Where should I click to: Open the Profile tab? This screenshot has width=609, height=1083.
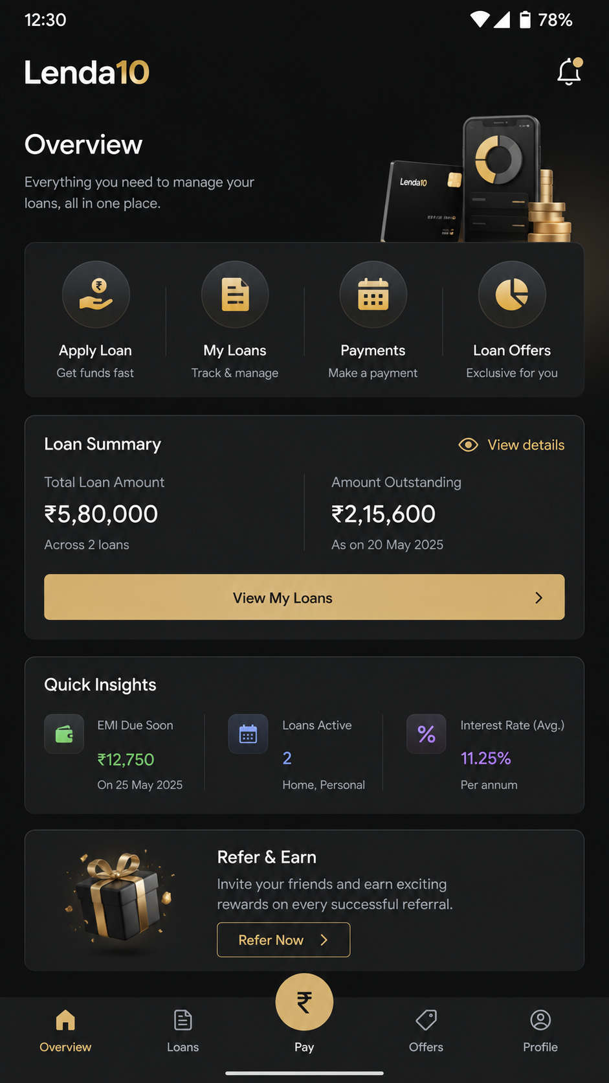pyautogui.click(x=540, y=1031)
